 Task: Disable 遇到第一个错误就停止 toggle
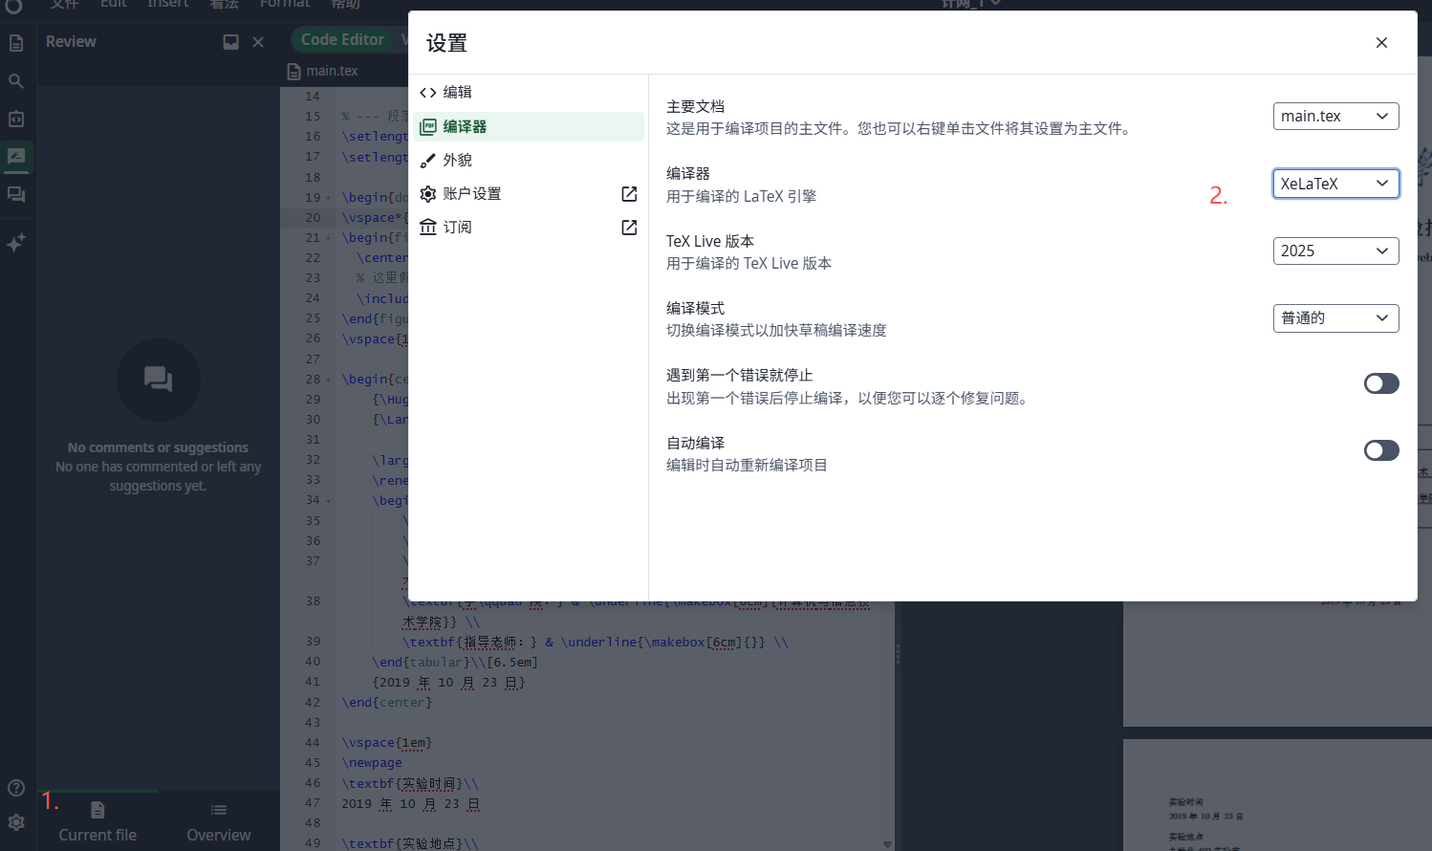pos(1381,382)
